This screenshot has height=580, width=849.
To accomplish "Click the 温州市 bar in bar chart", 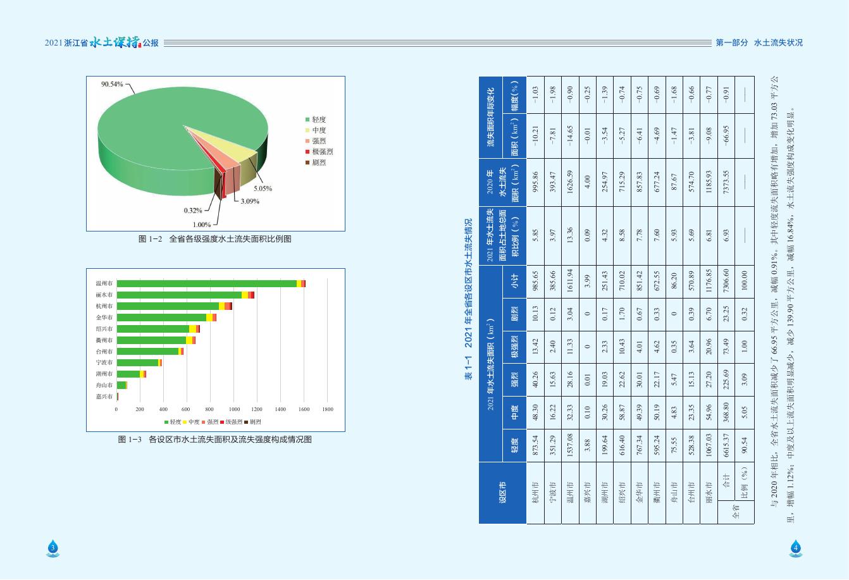I will tap(209, 283).
